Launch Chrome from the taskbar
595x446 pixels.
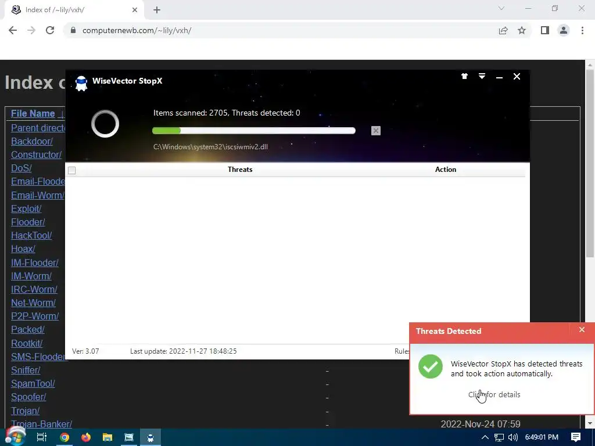64,437
